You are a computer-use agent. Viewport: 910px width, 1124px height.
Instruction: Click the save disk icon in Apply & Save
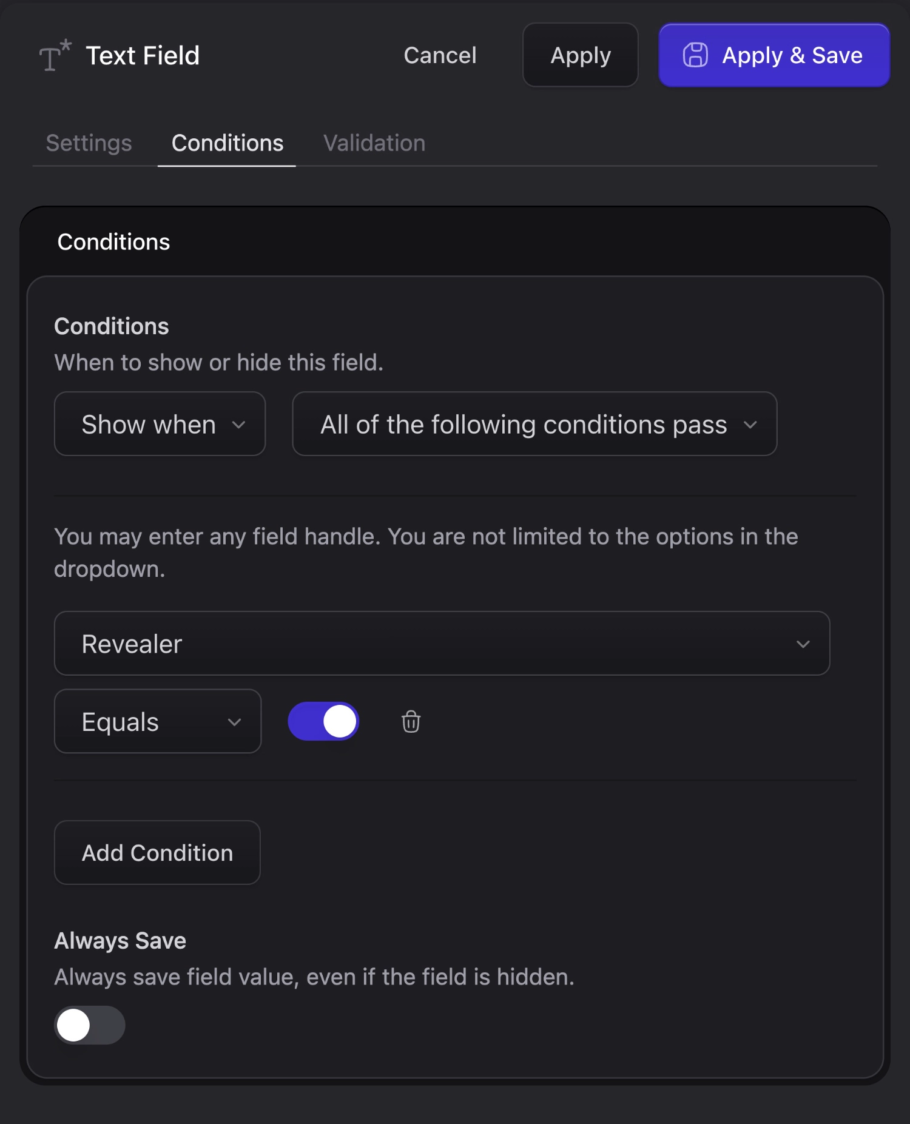pos(695,55)
